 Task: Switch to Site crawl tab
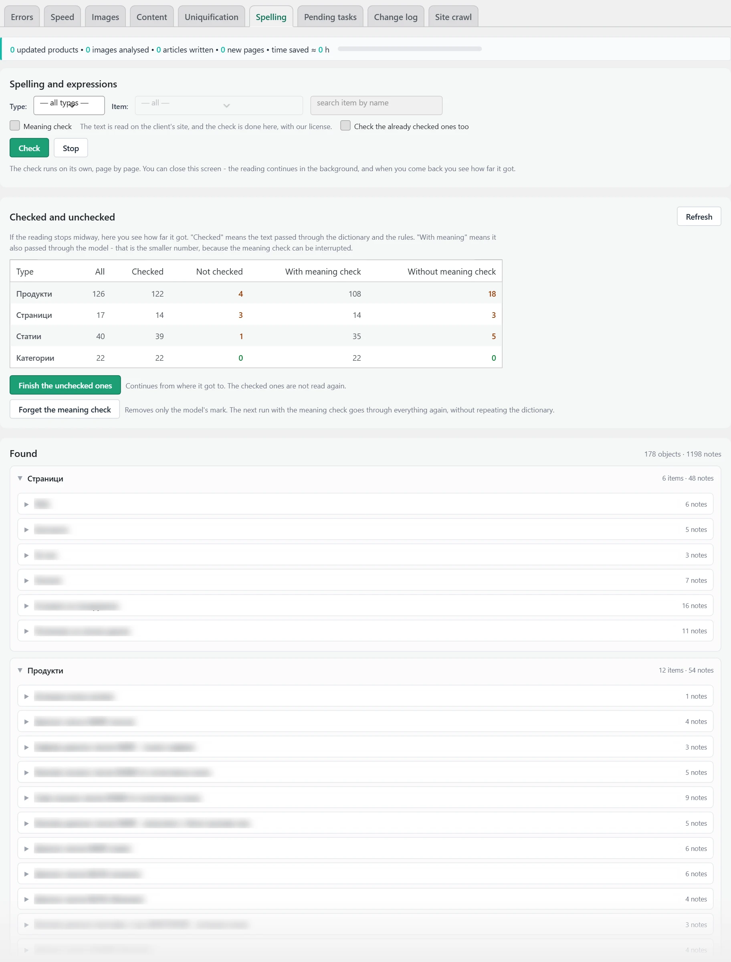[x=453, y=17]
